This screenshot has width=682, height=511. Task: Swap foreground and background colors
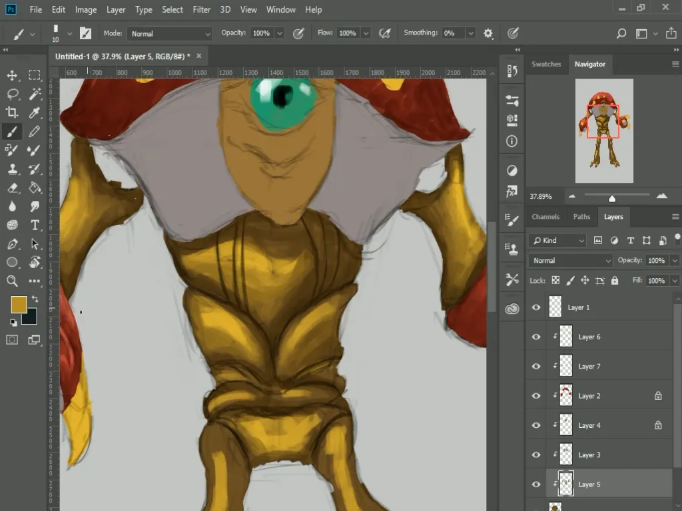(35, 299)
